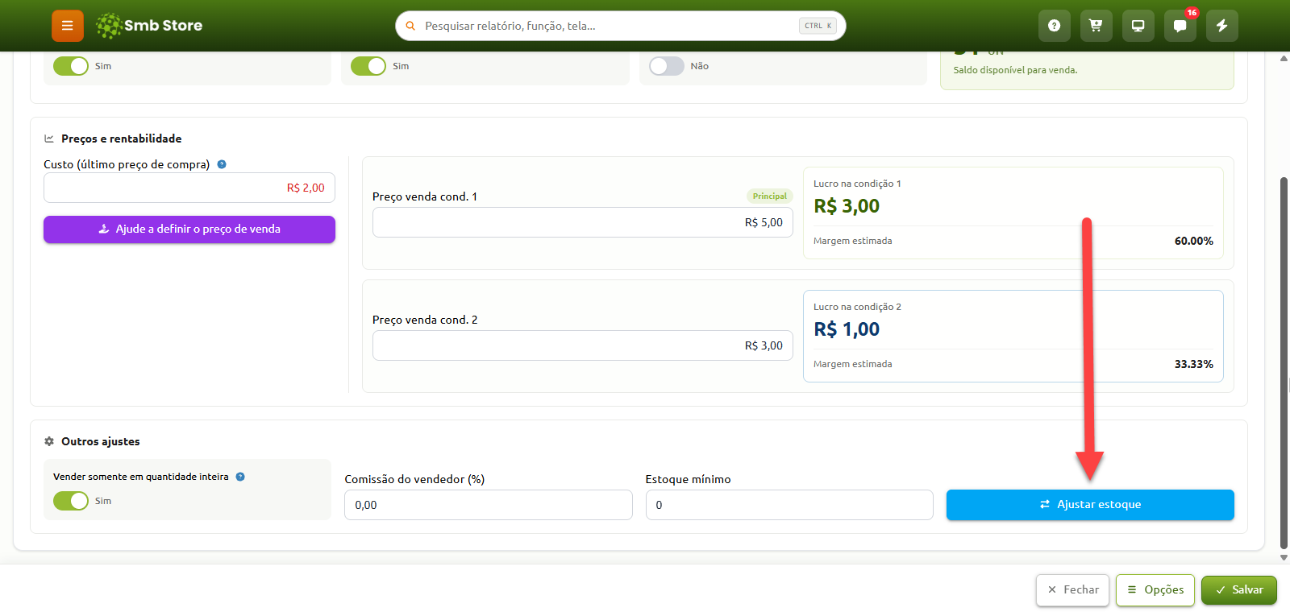Click Ajude a definir o preço de venda
The height and width of the screenshot is (616, 1290).
click(189, 229)
